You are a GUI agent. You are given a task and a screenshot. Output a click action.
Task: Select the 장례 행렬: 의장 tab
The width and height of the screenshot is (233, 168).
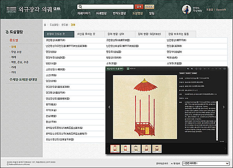click(x=150, y=34)
